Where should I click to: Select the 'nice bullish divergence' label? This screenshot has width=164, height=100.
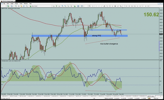[109, 44]
